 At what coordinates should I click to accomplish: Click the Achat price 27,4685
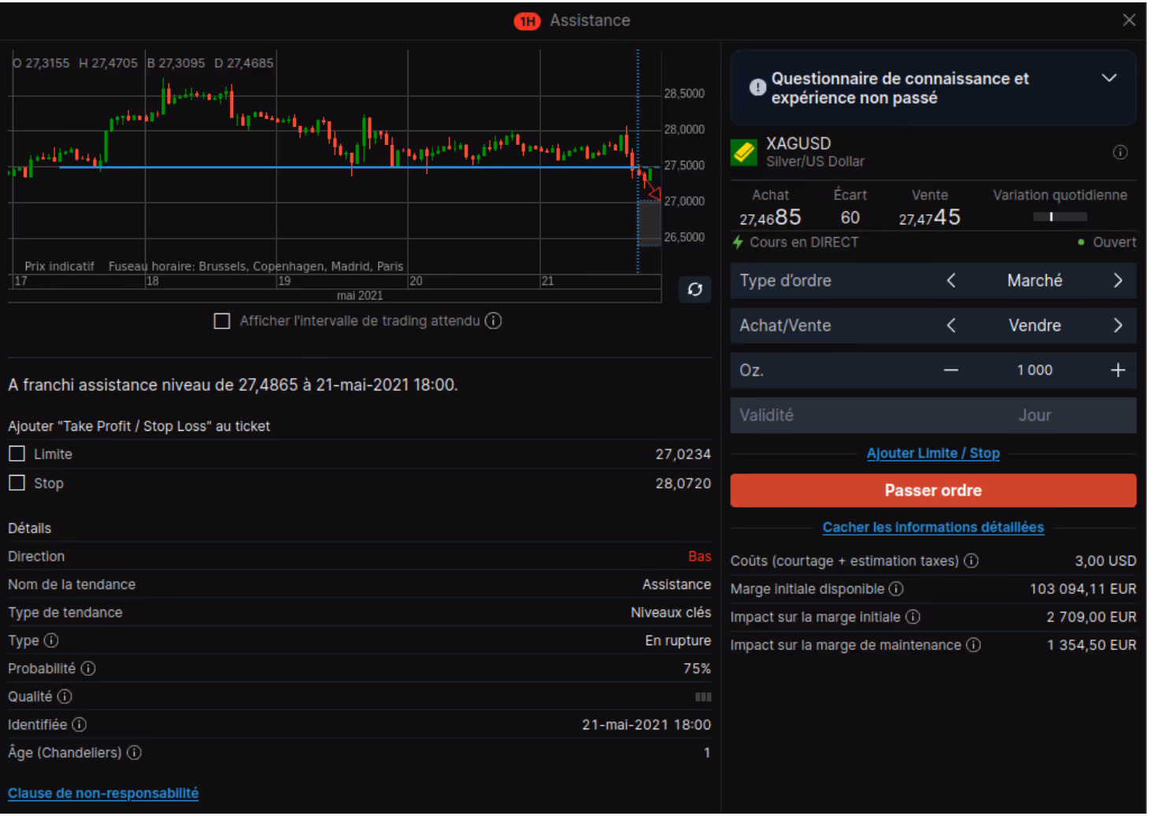tap(770, 218)
